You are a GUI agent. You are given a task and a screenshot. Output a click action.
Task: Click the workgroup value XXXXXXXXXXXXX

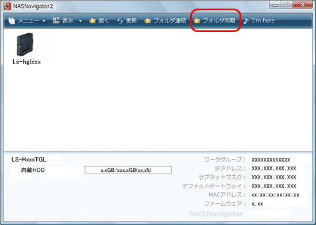(271, 160)
